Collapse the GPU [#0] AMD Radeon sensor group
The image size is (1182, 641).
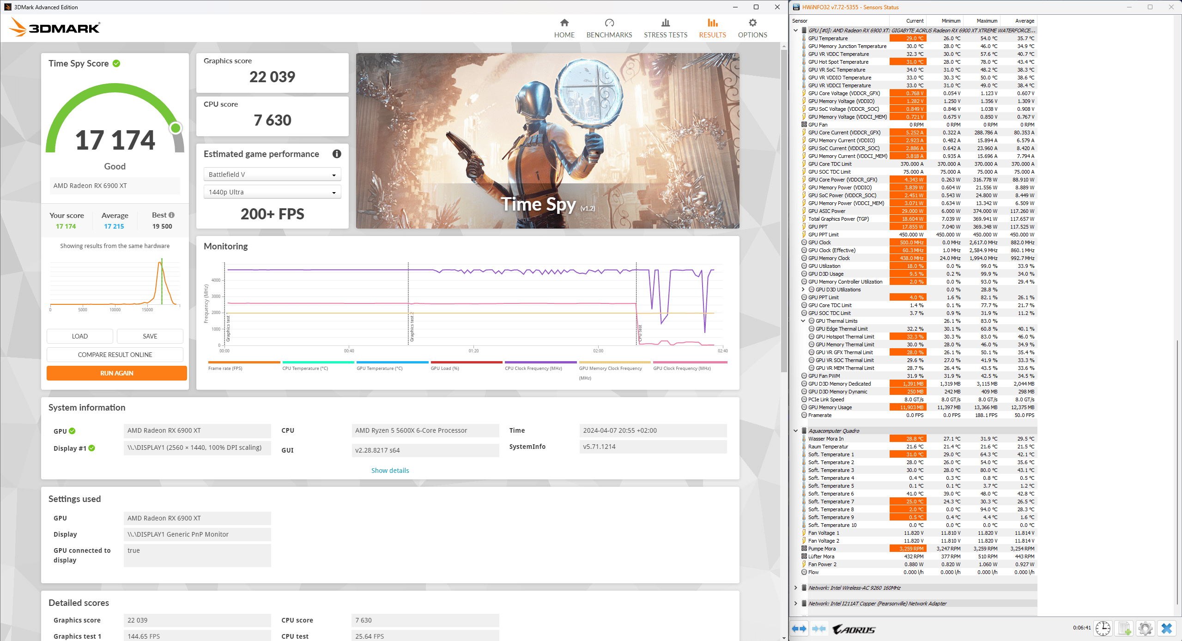point(795,30)
